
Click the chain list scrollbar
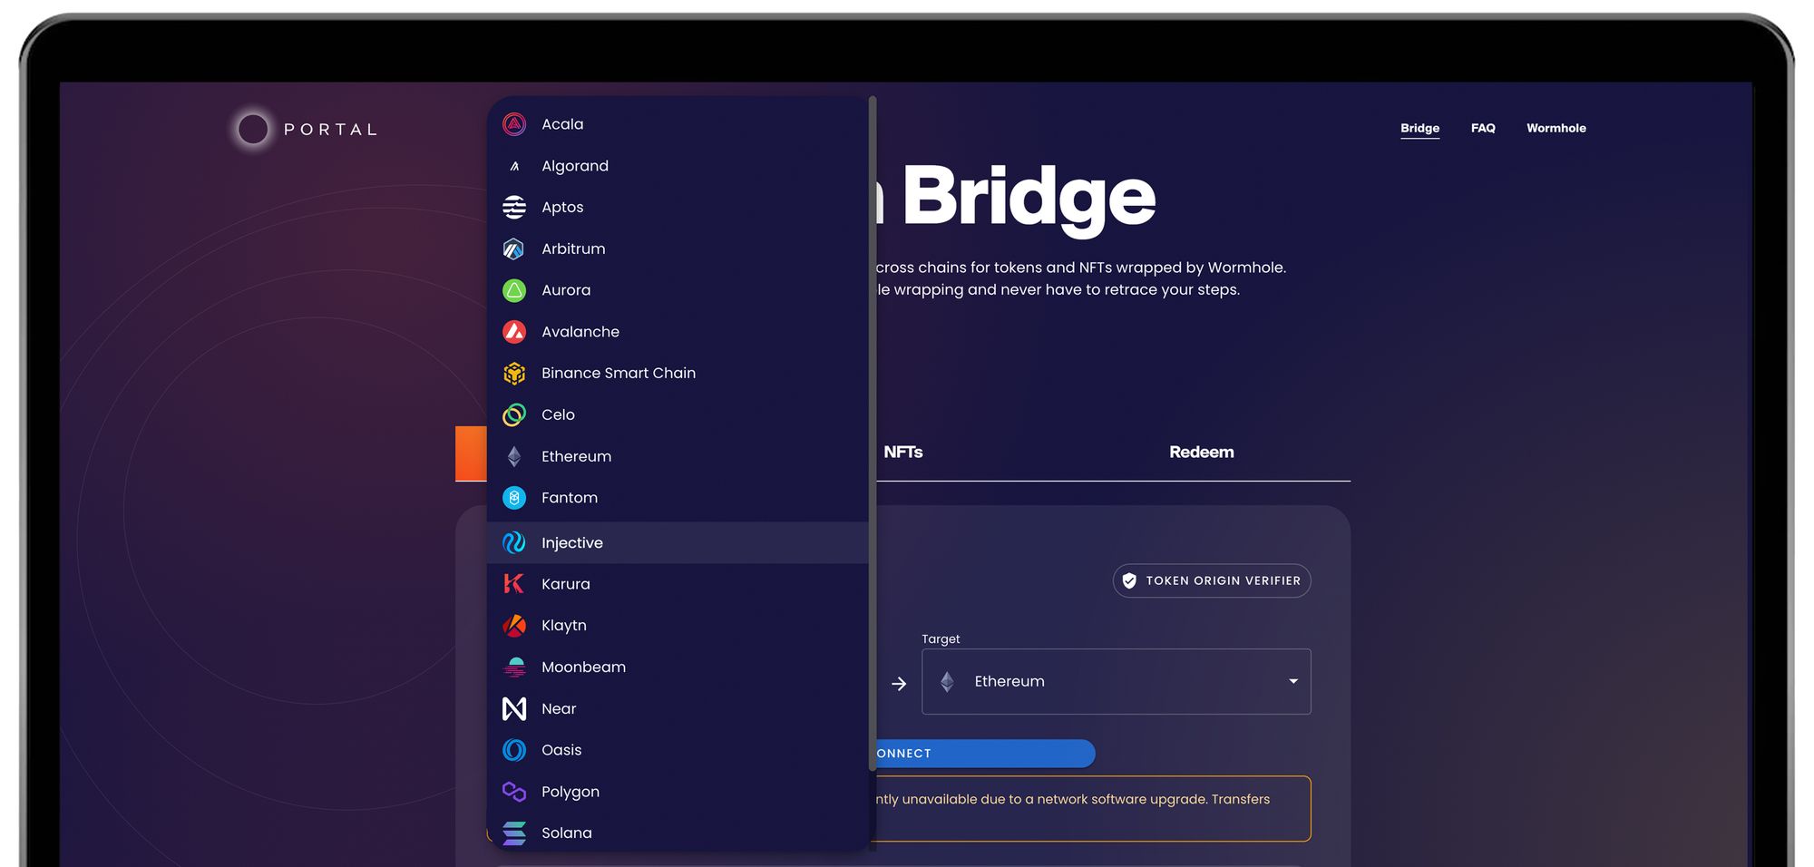click(873, 433)
